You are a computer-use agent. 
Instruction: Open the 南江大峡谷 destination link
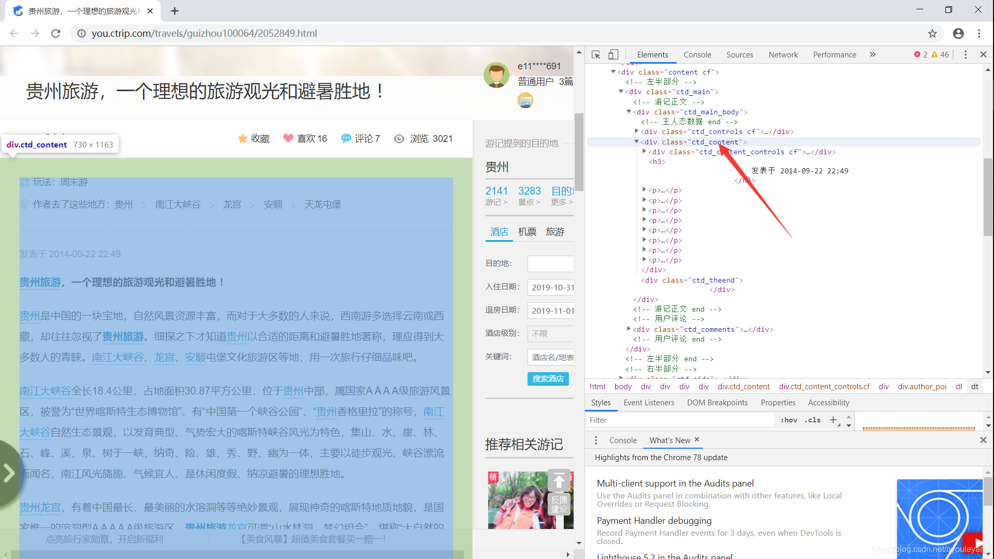tap(178, 204)
